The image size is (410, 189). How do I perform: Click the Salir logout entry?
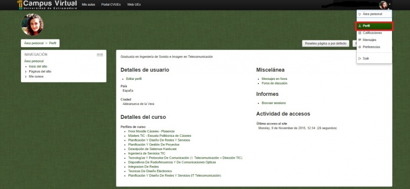[374, 58]
